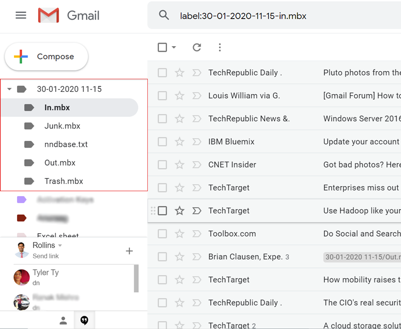This screenshot has height=329, width=401.
Task: Click the Compose button
Action: tap(46, 57)
